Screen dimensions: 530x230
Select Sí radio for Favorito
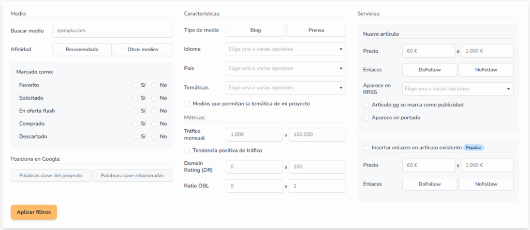[135, 85]
